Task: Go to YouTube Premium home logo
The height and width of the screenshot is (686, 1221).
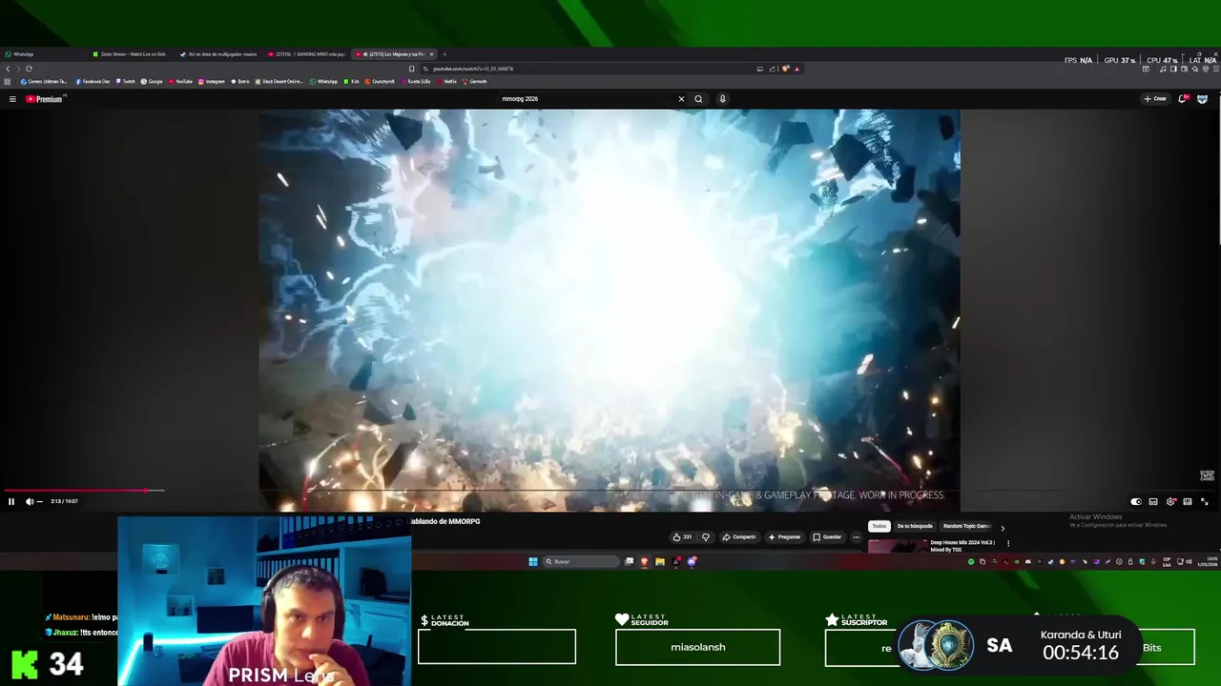Action: click(44, 99)
